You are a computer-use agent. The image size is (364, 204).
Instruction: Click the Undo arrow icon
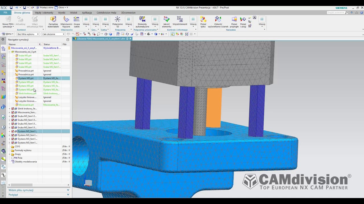pyautogui.click(x=16, y=8)
